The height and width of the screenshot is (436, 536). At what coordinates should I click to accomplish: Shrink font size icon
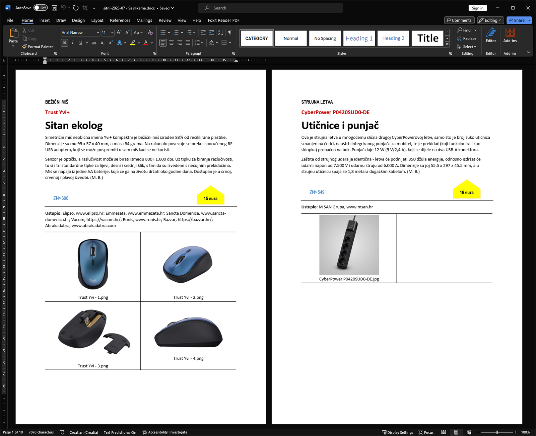127,32
